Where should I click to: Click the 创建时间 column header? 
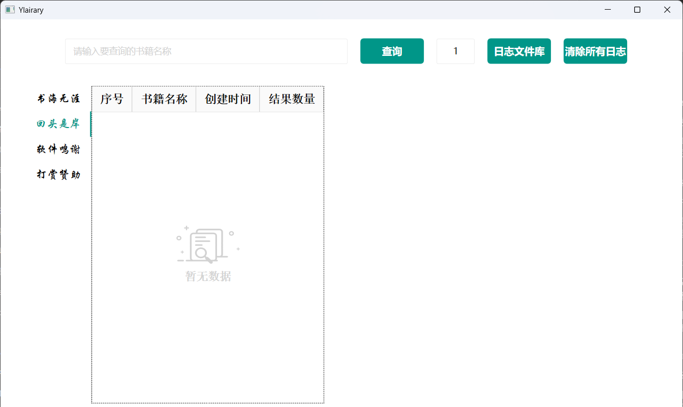tap(227, 99)
